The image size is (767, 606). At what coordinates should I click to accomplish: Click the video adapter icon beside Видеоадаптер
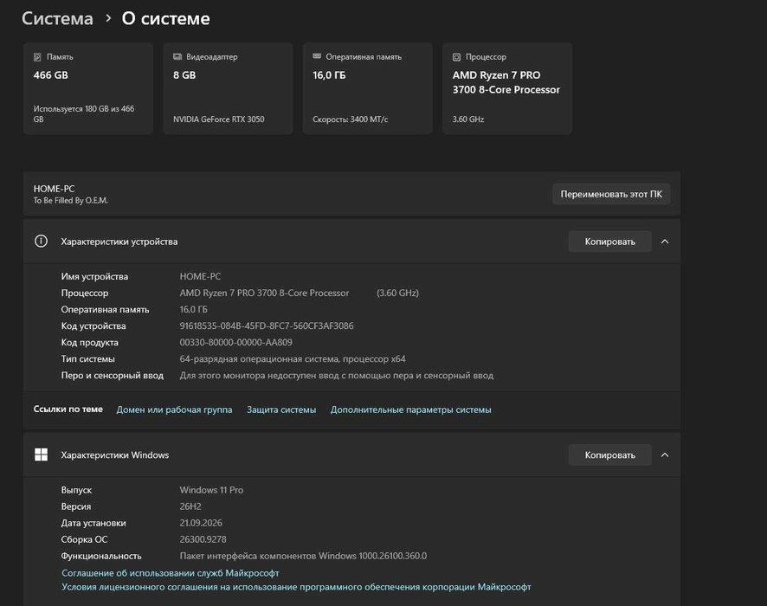tap(177, 57)
